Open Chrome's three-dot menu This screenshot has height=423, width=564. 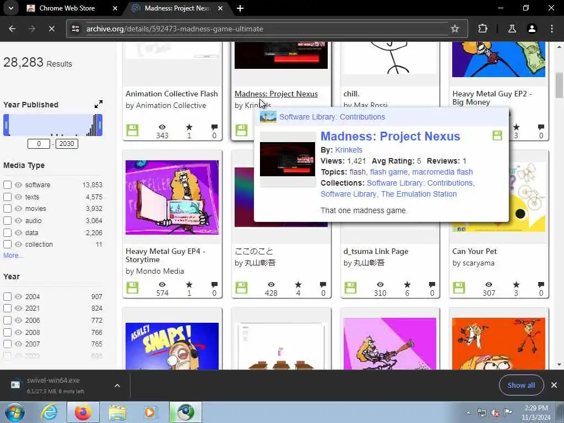click(551, 29)
